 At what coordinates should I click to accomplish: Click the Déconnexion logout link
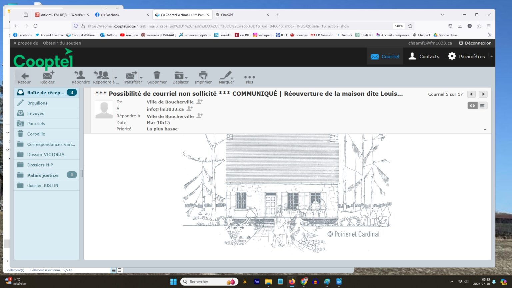click(475, 43)
